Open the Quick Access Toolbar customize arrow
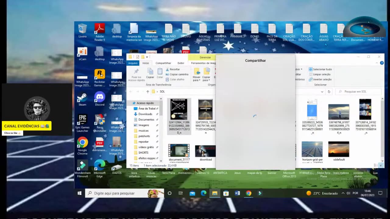 click(147, 57)
